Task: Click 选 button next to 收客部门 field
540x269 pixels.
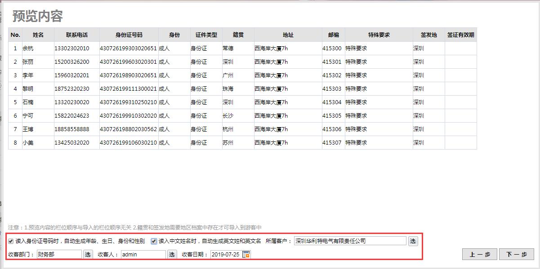Action: pos(88,255)
